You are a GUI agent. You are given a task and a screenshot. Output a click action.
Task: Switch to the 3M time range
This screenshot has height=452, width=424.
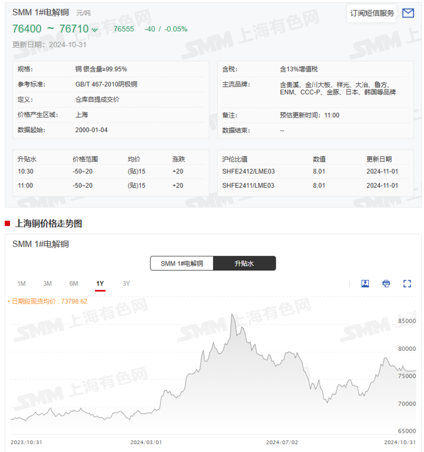pos(48,283)
